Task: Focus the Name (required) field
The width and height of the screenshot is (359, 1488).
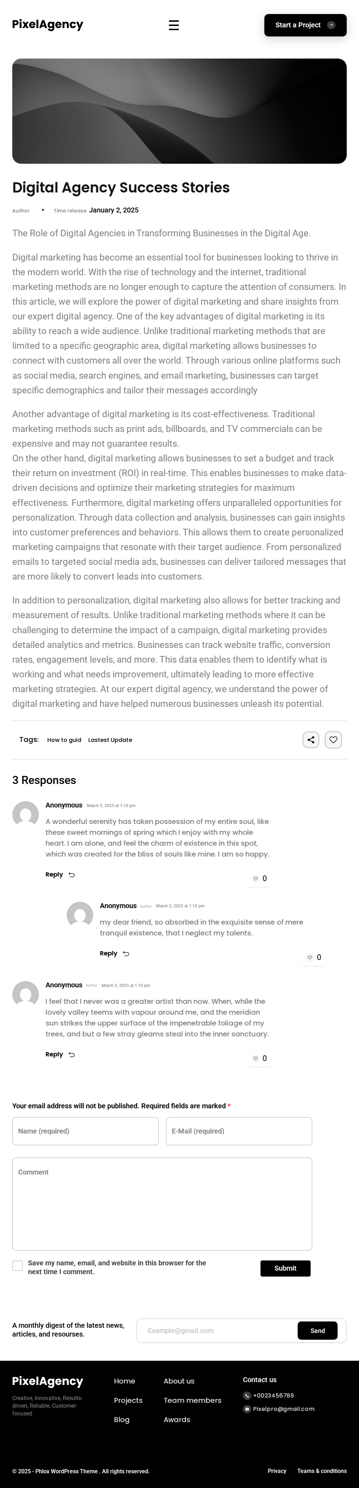Action: [86, 1131]
